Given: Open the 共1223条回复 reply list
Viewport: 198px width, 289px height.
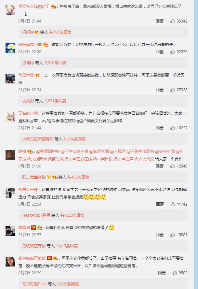Looking at the screenshot, I should tap(73, 215).
